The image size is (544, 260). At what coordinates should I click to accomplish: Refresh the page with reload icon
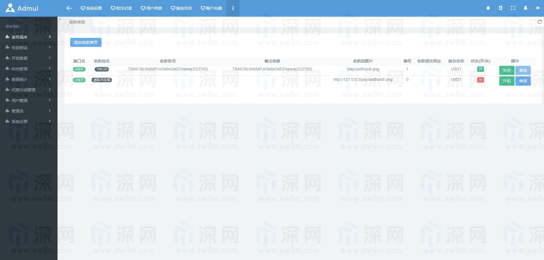coord(539,22)
